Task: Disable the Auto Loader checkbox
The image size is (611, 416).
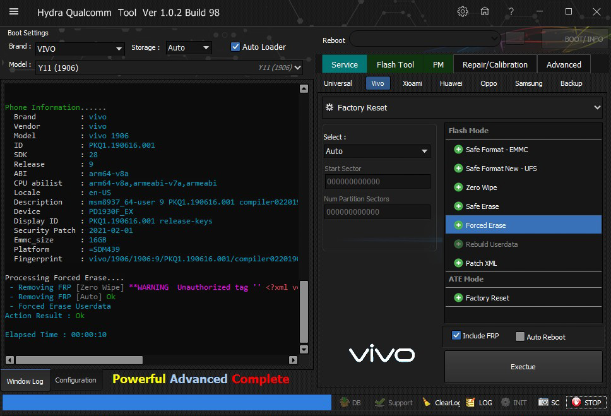Action: pos(235,47)
